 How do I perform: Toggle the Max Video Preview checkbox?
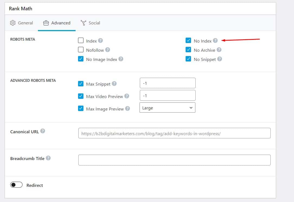coord(81,96)
